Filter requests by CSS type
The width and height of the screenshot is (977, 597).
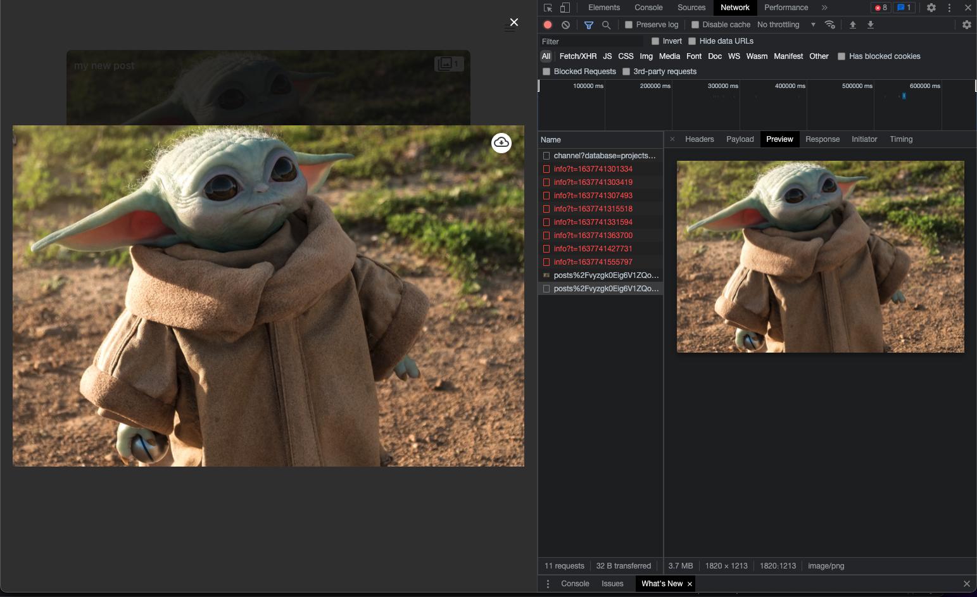tap(626, 56)
